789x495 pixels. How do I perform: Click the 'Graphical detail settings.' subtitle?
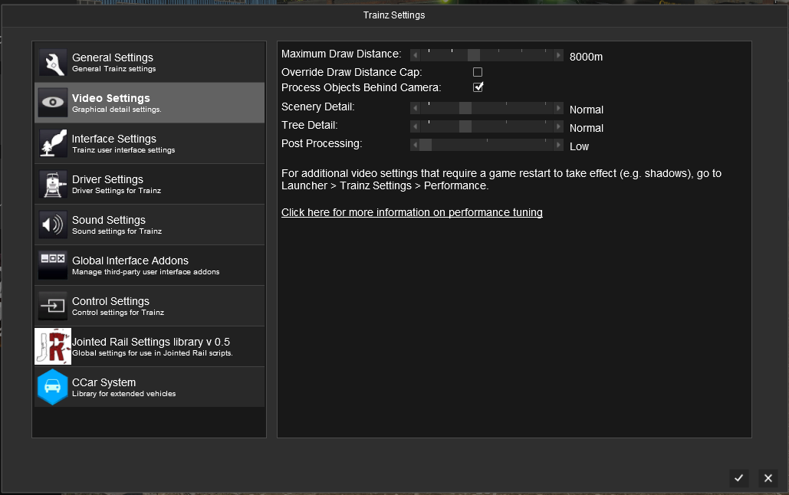(117, 110)
